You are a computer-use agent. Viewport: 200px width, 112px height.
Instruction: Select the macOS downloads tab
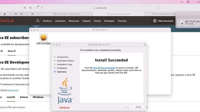click(x=11, y=97)
